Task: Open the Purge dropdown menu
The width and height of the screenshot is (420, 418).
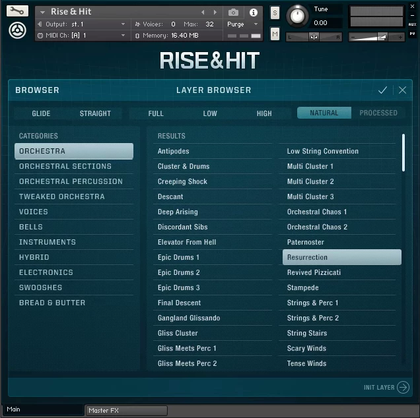Action: point(242,24)
